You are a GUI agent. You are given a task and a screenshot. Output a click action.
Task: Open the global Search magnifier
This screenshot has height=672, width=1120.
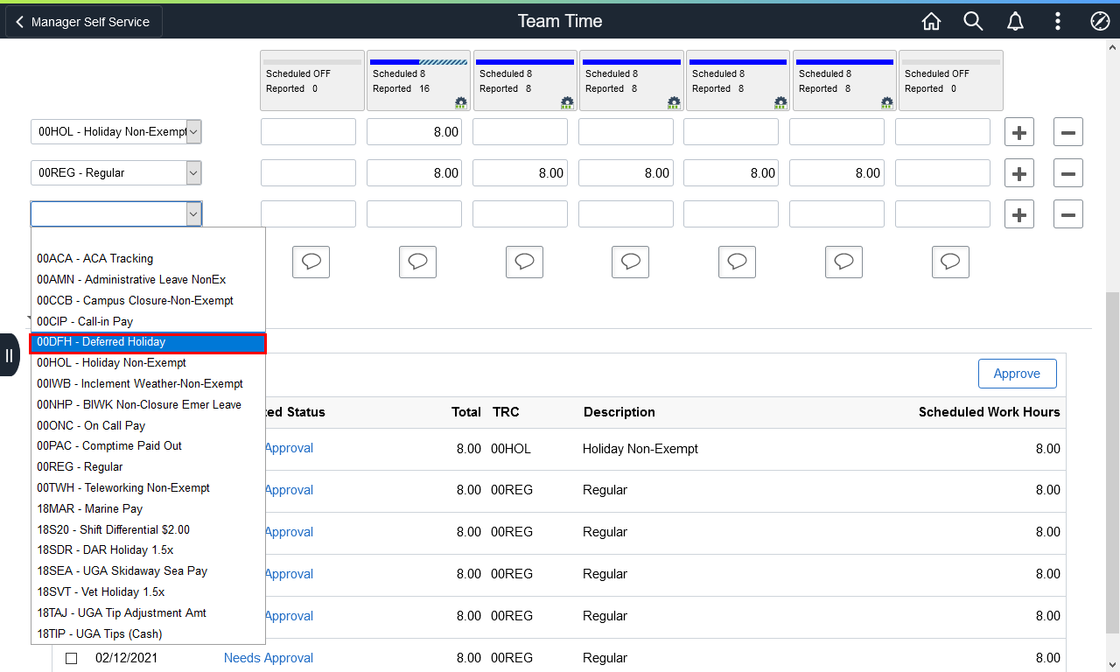(973, 21)
